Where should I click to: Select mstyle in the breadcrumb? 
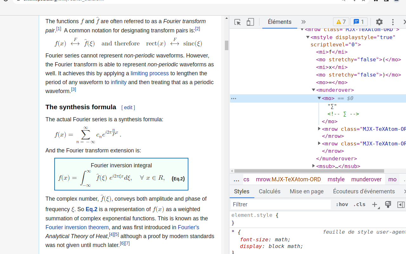point(336,179)
